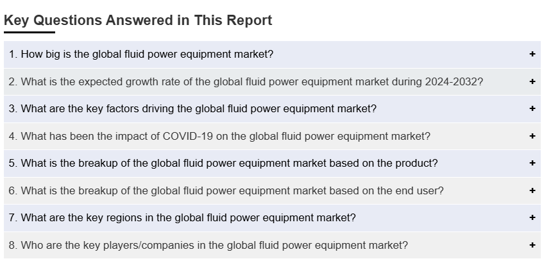Click the "Key Questions Answered in This Report" heading
Screen dimensions: 544x261
[x=138, y=20]
